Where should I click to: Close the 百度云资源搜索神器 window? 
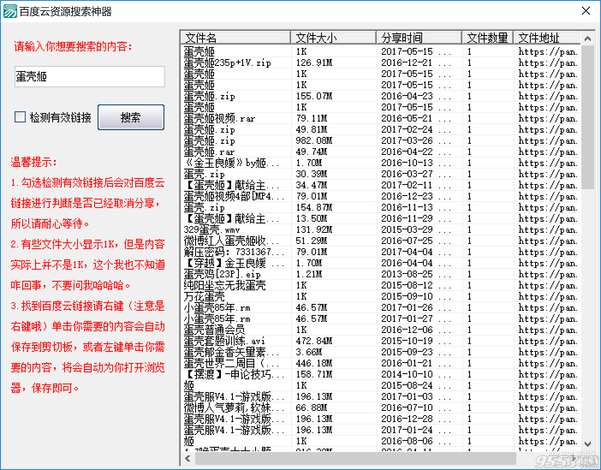(x=586, y=11)
